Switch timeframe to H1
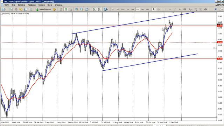 128,9
